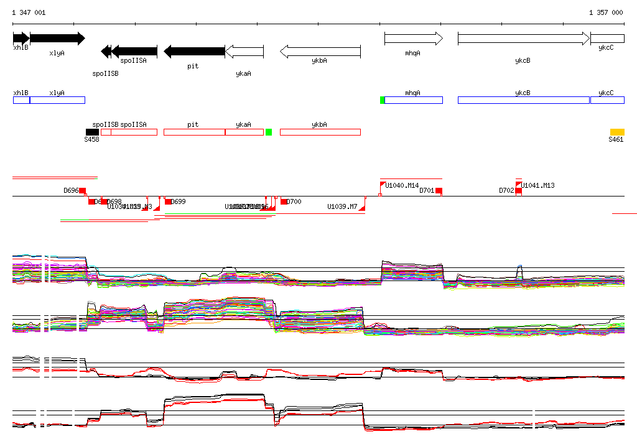Image resolution: width=637 pixels, height=444 pixels.
Task: Select the U1041.M13 promoter flag
Action: pos(518,185)
